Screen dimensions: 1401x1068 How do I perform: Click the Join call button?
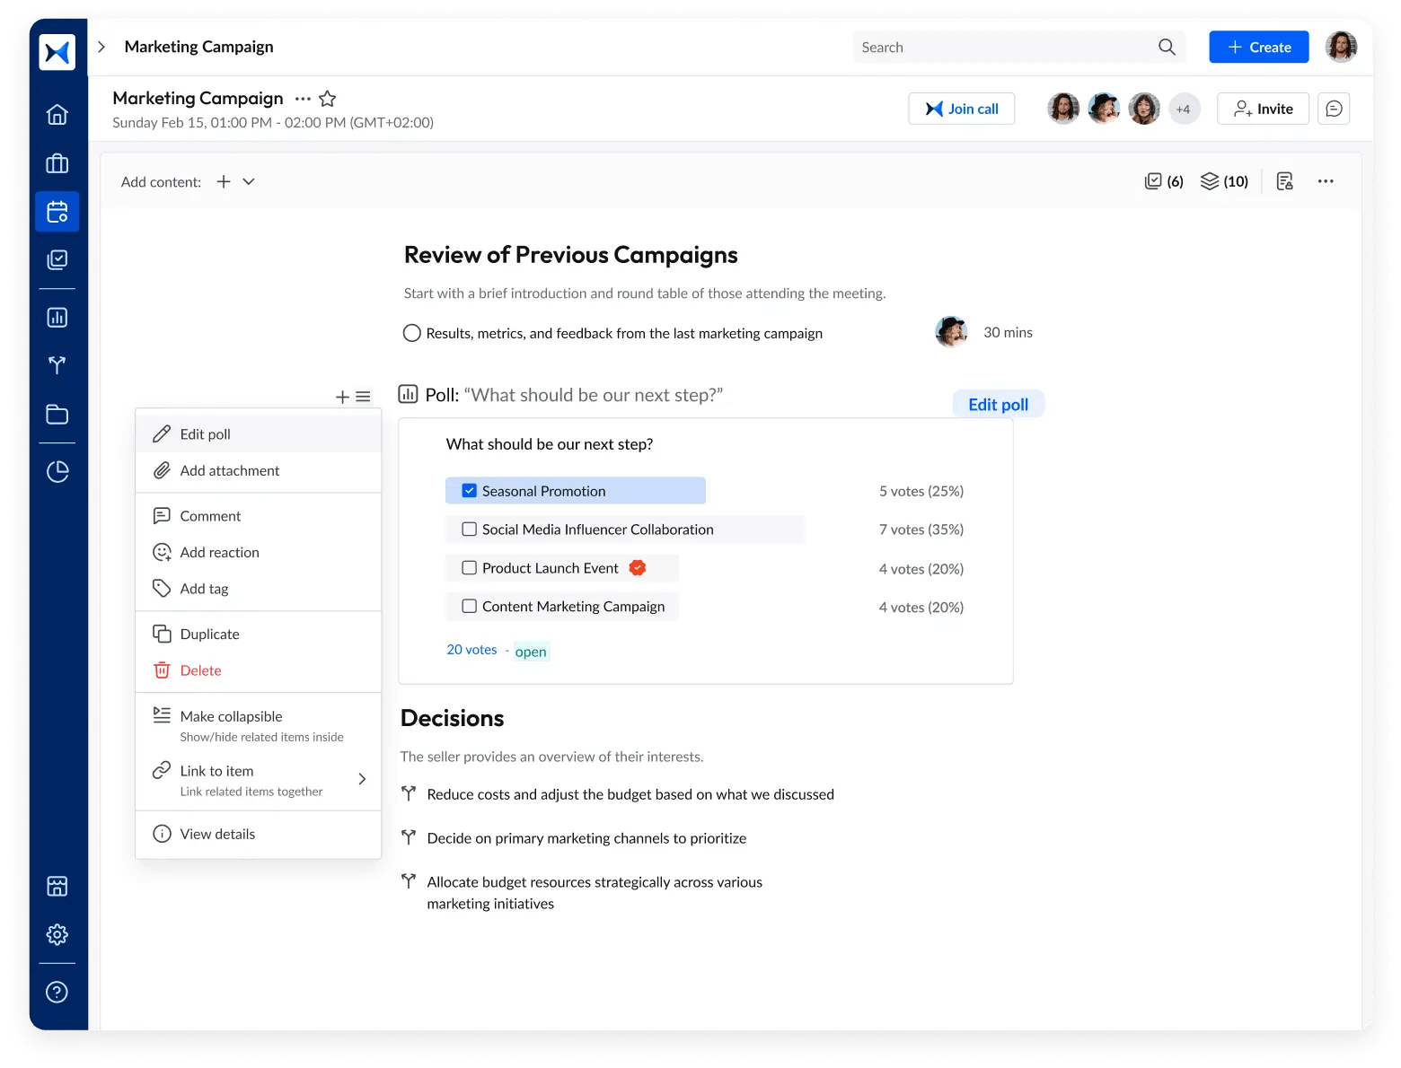(x=961, y=109)
